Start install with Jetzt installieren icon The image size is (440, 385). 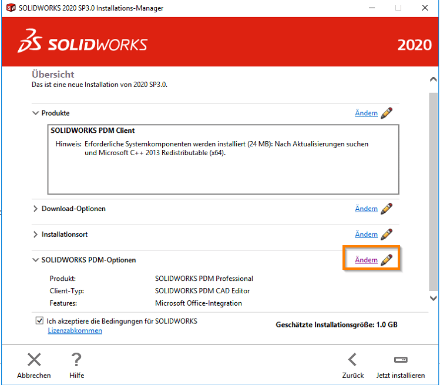tap(401, 360)
